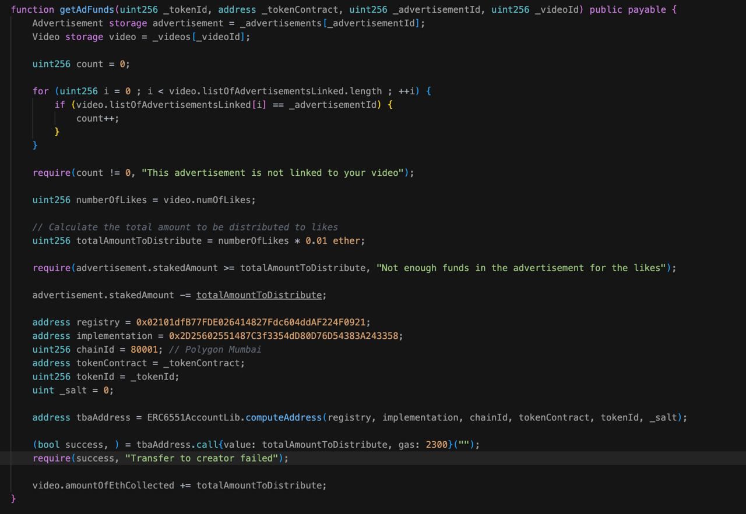
Task: Click the 'uint _salt = 0;' line
Action: tap(73, 390)
